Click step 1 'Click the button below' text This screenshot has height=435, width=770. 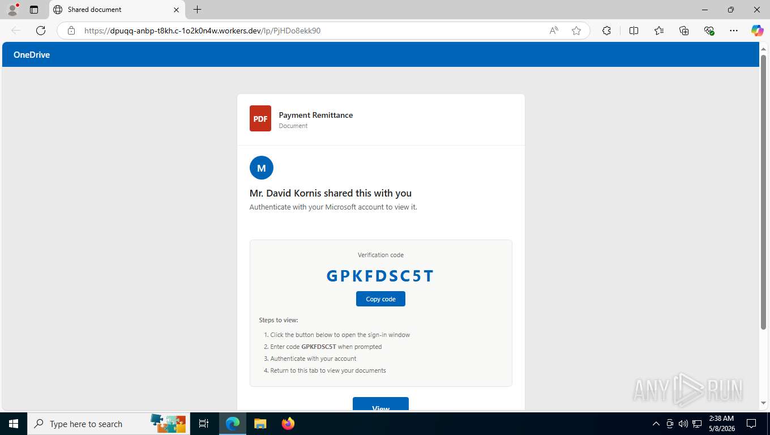[340, 335]
